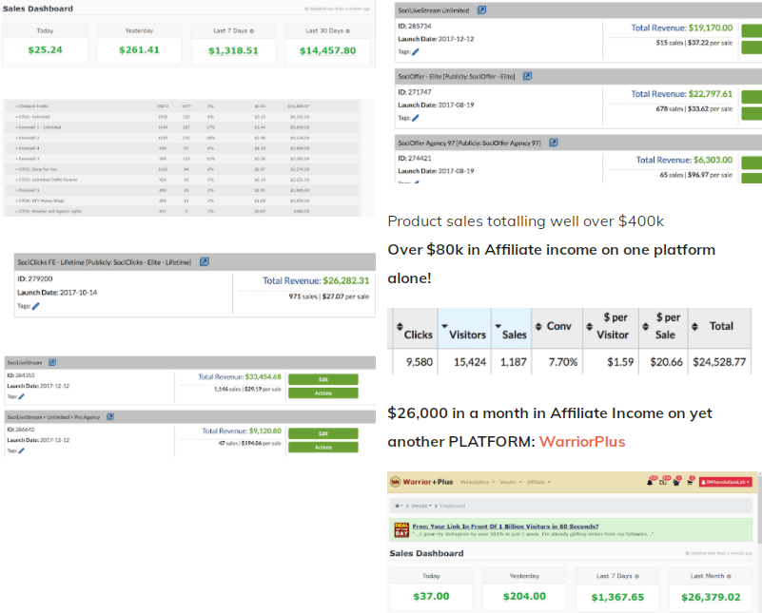Edit tags pencil for product ID 279200
762x613 pixels.
point(36,306)
